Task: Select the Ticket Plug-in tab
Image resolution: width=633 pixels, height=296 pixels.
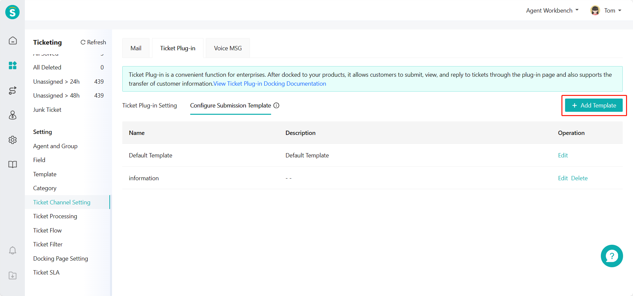Action: click(178, 48)
